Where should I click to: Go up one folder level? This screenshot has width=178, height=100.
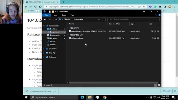tap(56, 19)
